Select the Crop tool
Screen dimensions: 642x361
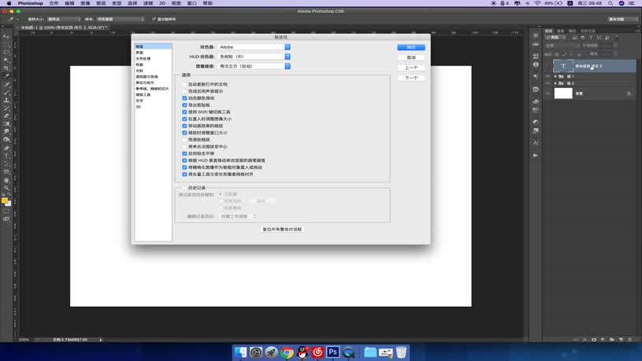pyautogui.click(x=6, y=68)
